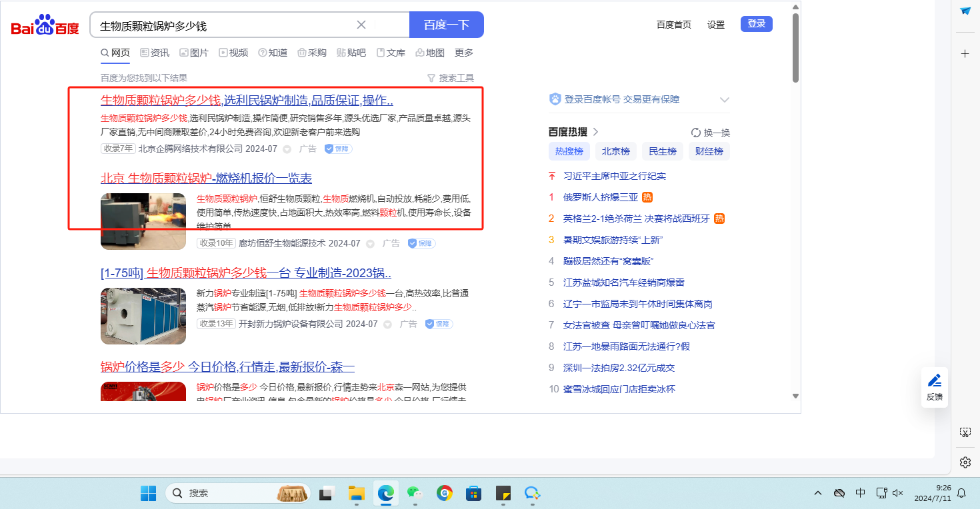Launch Google Chrome from the taskbar

(445, 493)
